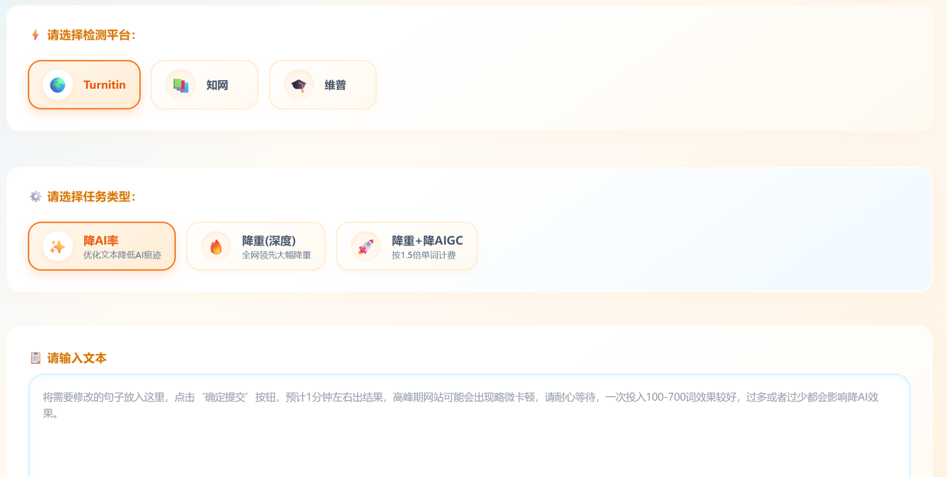Switch task type to 降重(深度)
947x477 pixels.
tap(256, 246)
